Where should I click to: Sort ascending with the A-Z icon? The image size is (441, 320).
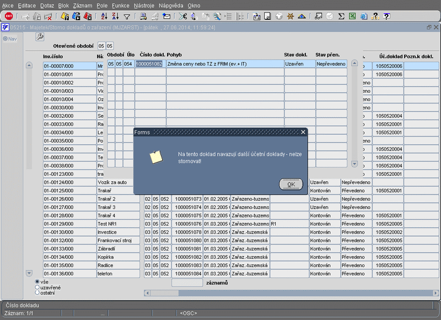pyautogui.click(x=104, y=17)
